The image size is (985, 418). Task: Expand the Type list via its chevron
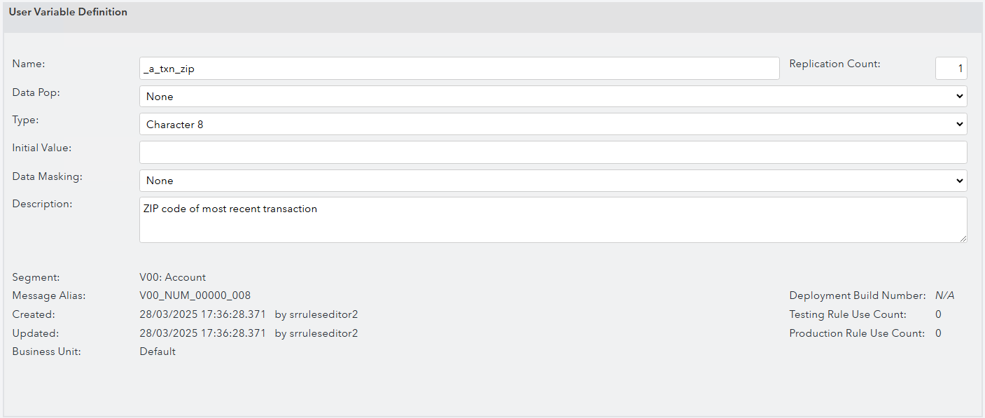[960, 124]
